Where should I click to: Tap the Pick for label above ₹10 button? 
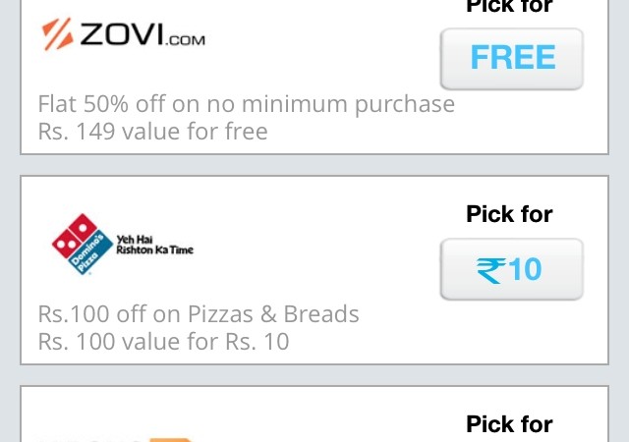click(x=509, y=214)
